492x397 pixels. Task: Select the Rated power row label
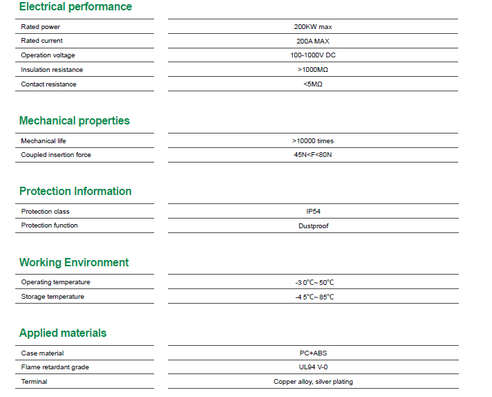point(41,27)
